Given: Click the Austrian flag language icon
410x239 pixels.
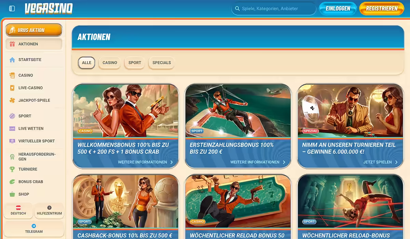Looking at the screenshot, I should click(x=18, y=208).
